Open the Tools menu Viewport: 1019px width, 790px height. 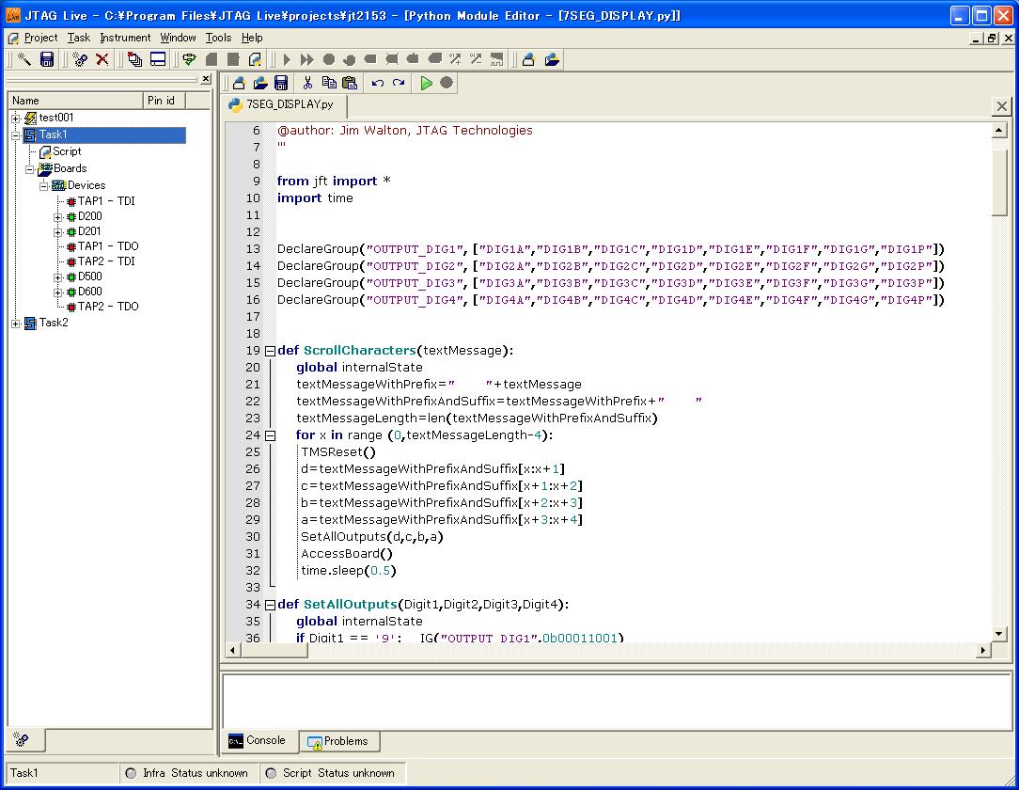[x=218, y=38]
